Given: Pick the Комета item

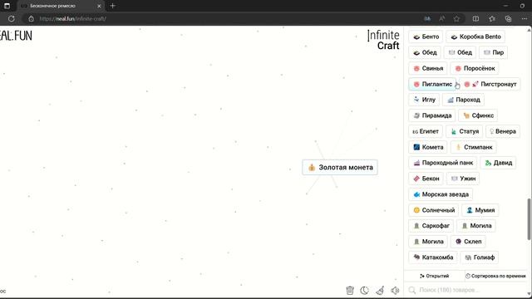Looking at the screenshot, I should (x=428, y=147).
